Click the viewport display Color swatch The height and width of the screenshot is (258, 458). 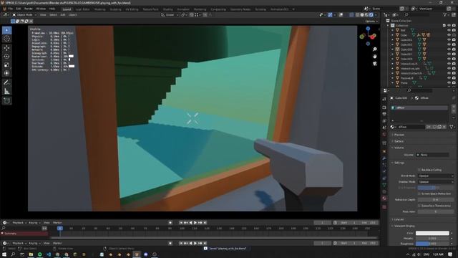(x=432, y=233)
